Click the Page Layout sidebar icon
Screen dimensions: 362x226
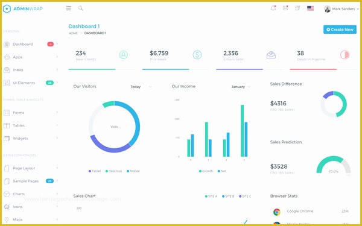click(7, 168)
